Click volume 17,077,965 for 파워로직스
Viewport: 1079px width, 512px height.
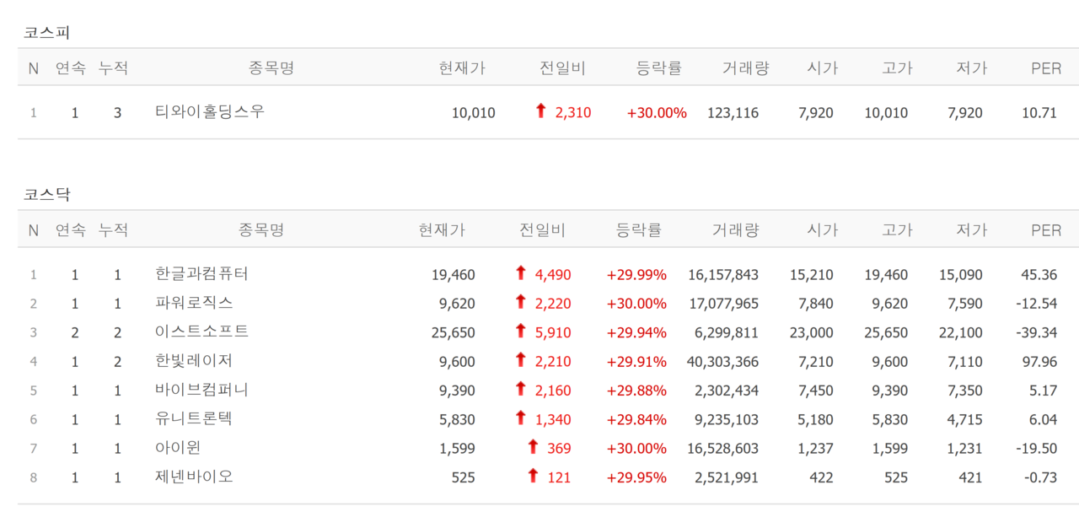click(723, 304)
